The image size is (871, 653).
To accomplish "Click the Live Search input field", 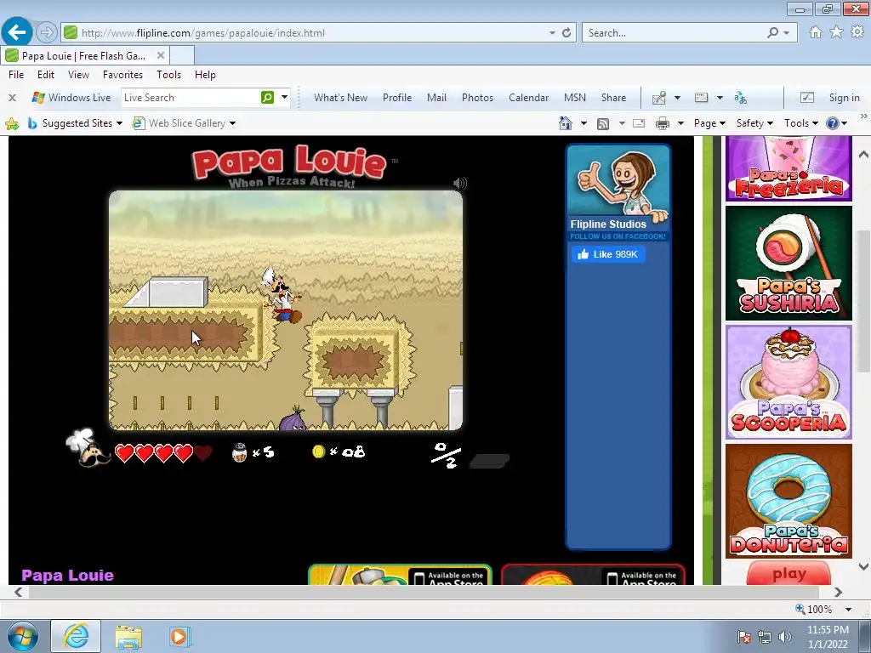I will [191, 98].
